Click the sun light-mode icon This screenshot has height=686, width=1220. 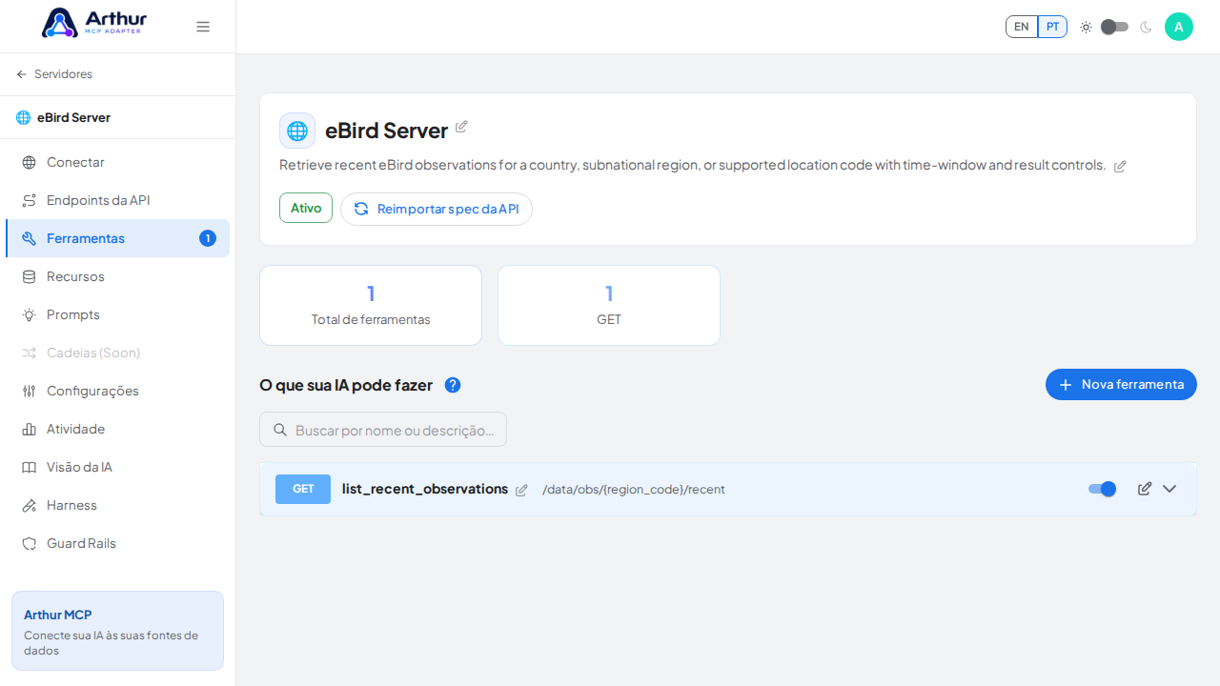point(1086,27)
